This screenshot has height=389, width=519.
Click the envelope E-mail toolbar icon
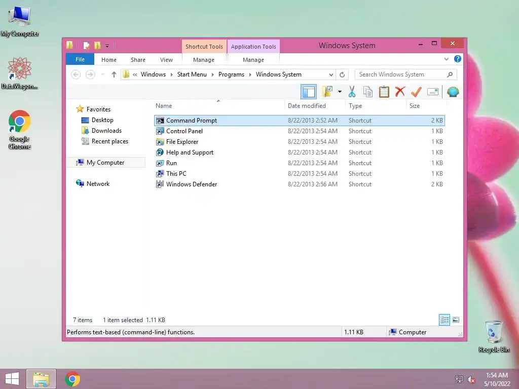coord(433,92)
